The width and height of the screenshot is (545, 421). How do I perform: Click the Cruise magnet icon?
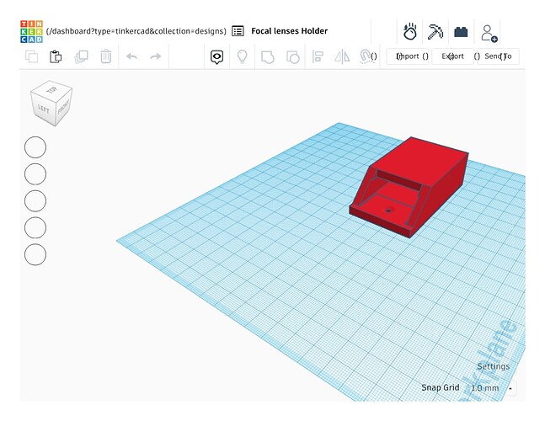pyautogui.click(x=366, y=56)
